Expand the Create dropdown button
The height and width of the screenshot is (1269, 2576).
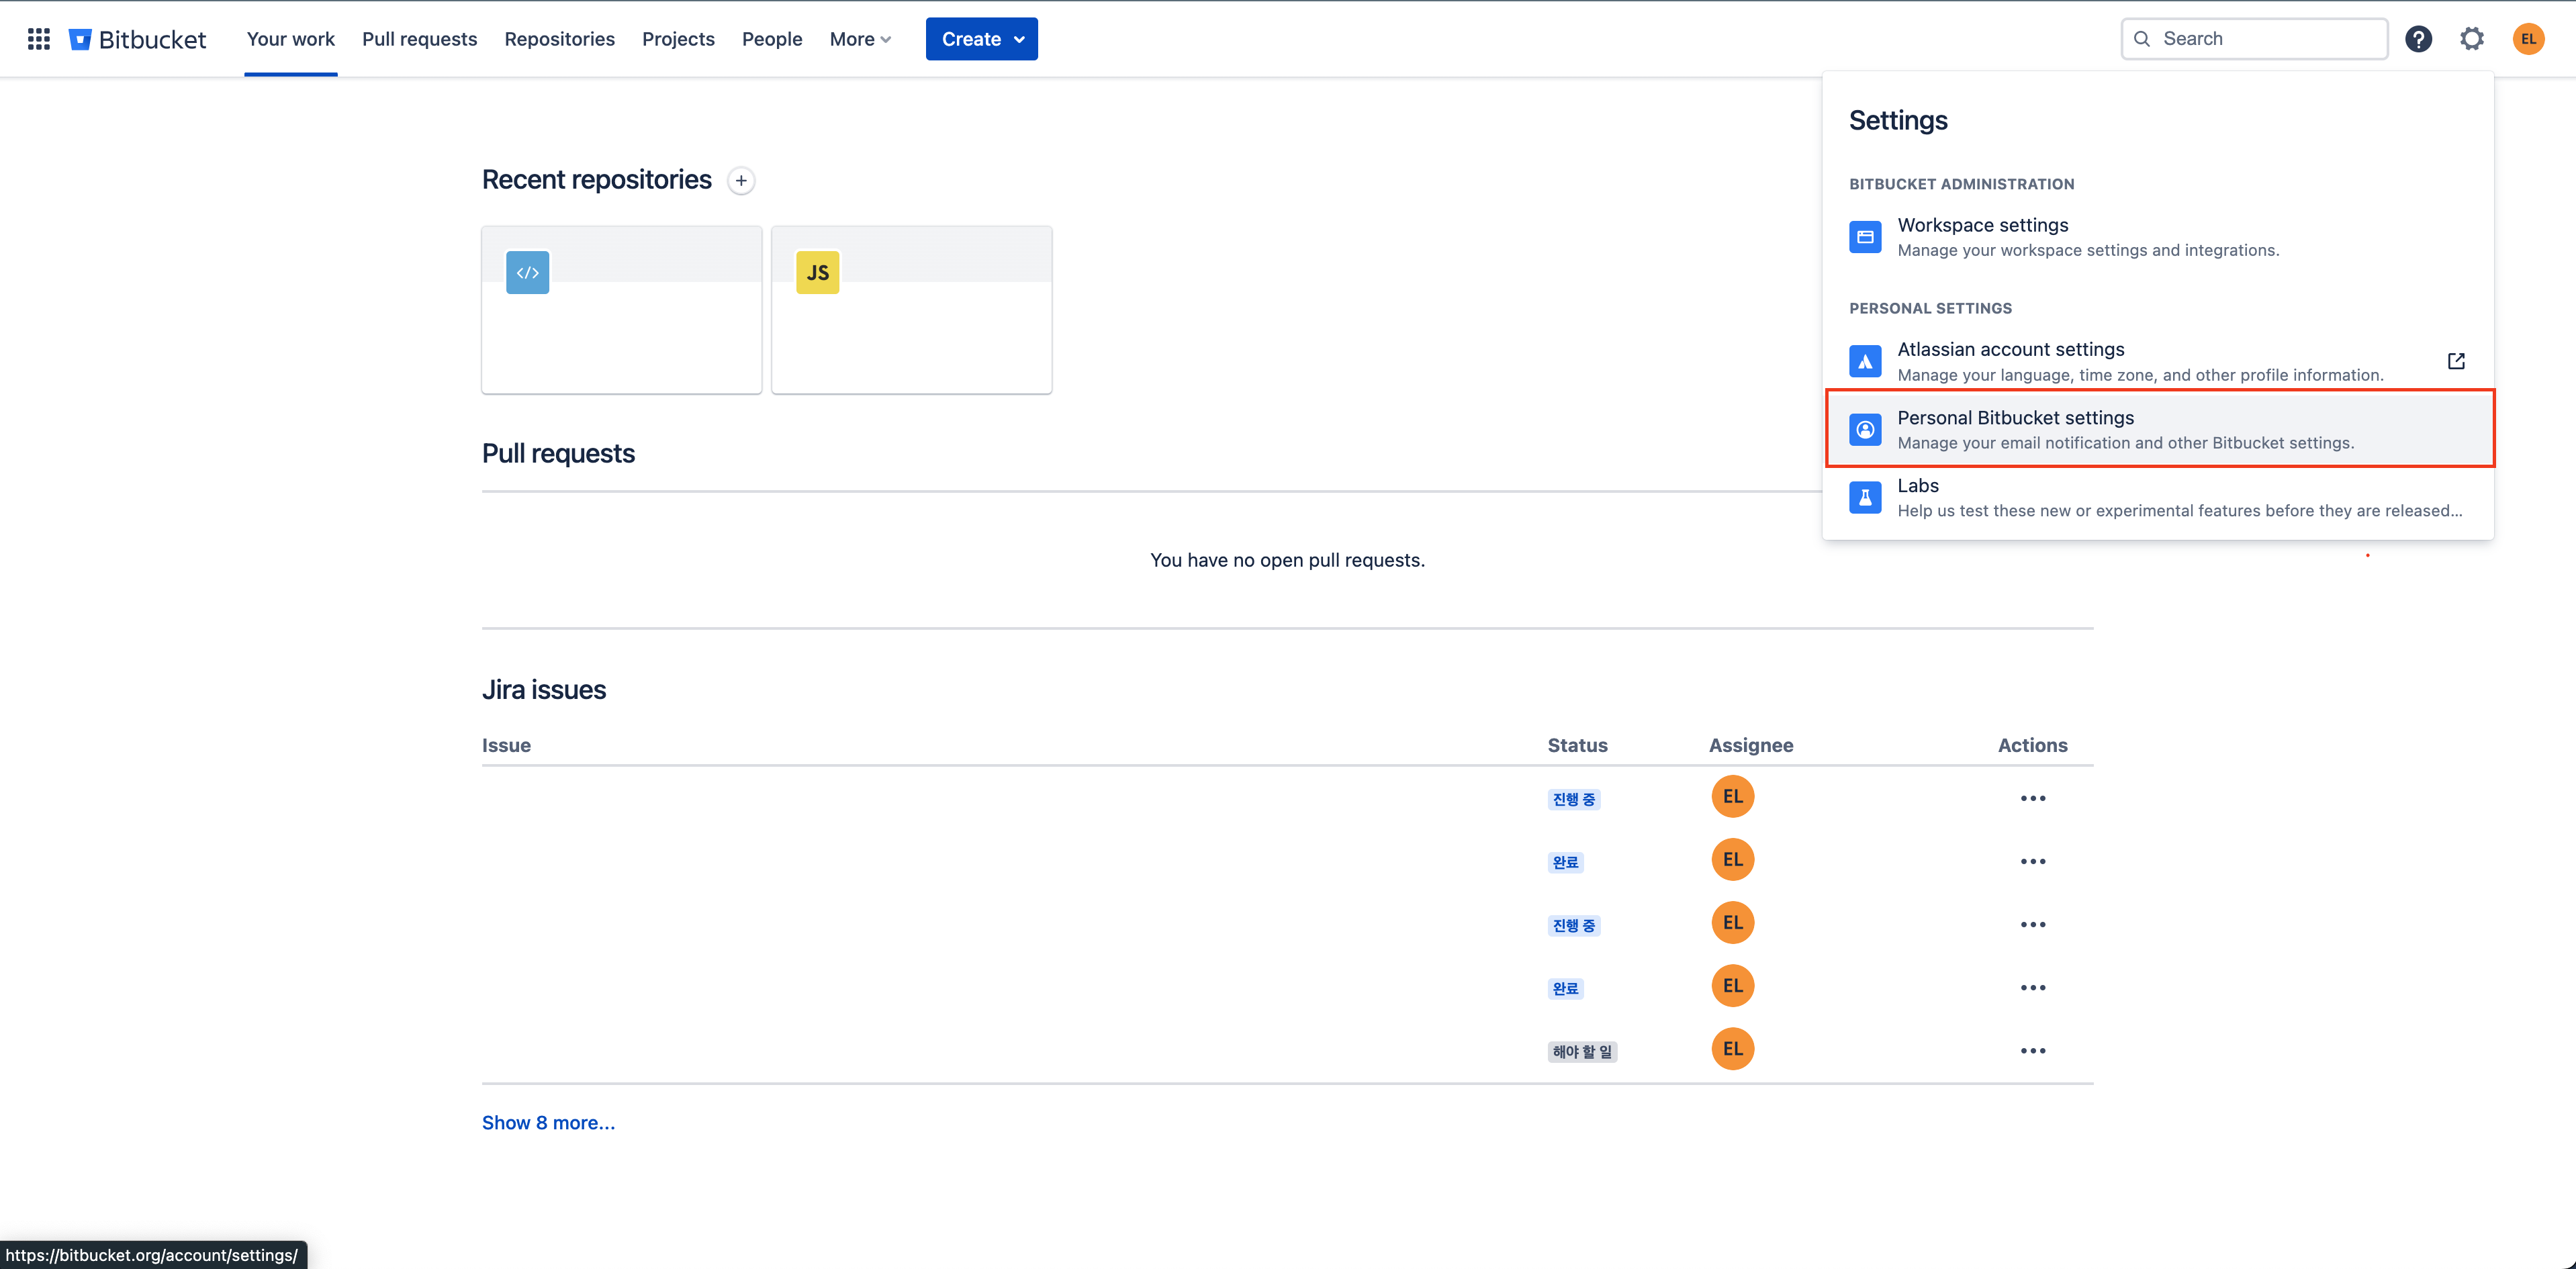tap(981, 39)
